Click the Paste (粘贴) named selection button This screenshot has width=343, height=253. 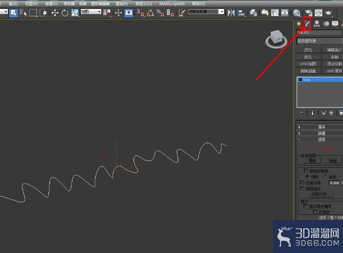(333, 161)
